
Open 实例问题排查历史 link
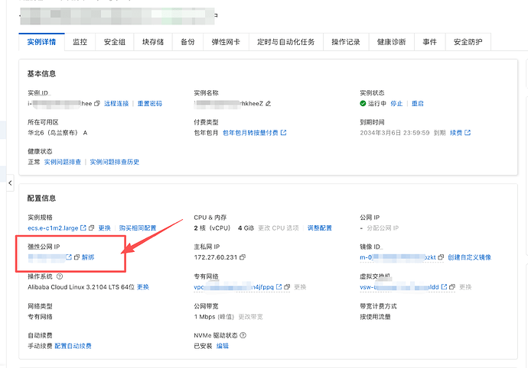coord(115,162)
